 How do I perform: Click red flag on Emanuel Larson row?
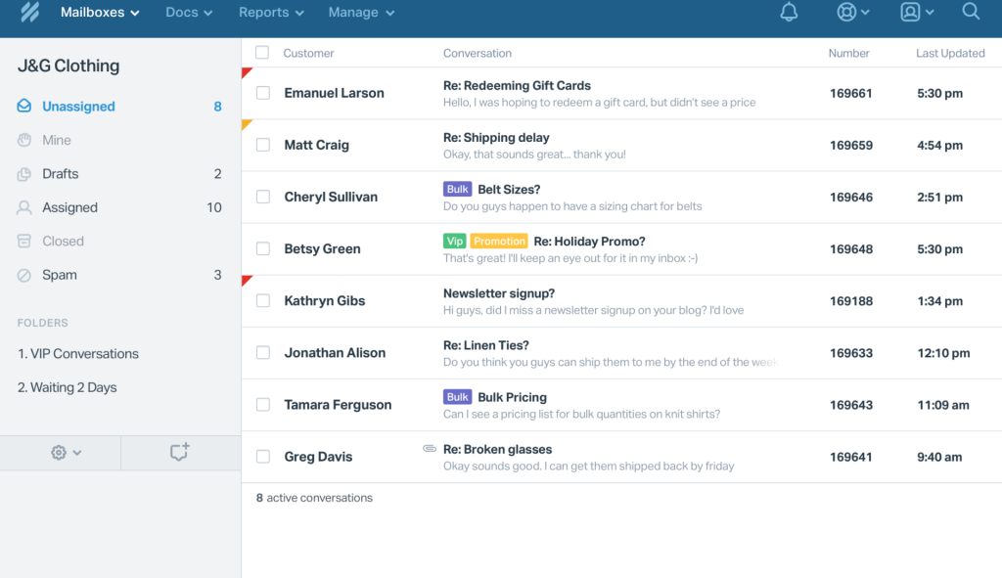click(x=248, y=72)
